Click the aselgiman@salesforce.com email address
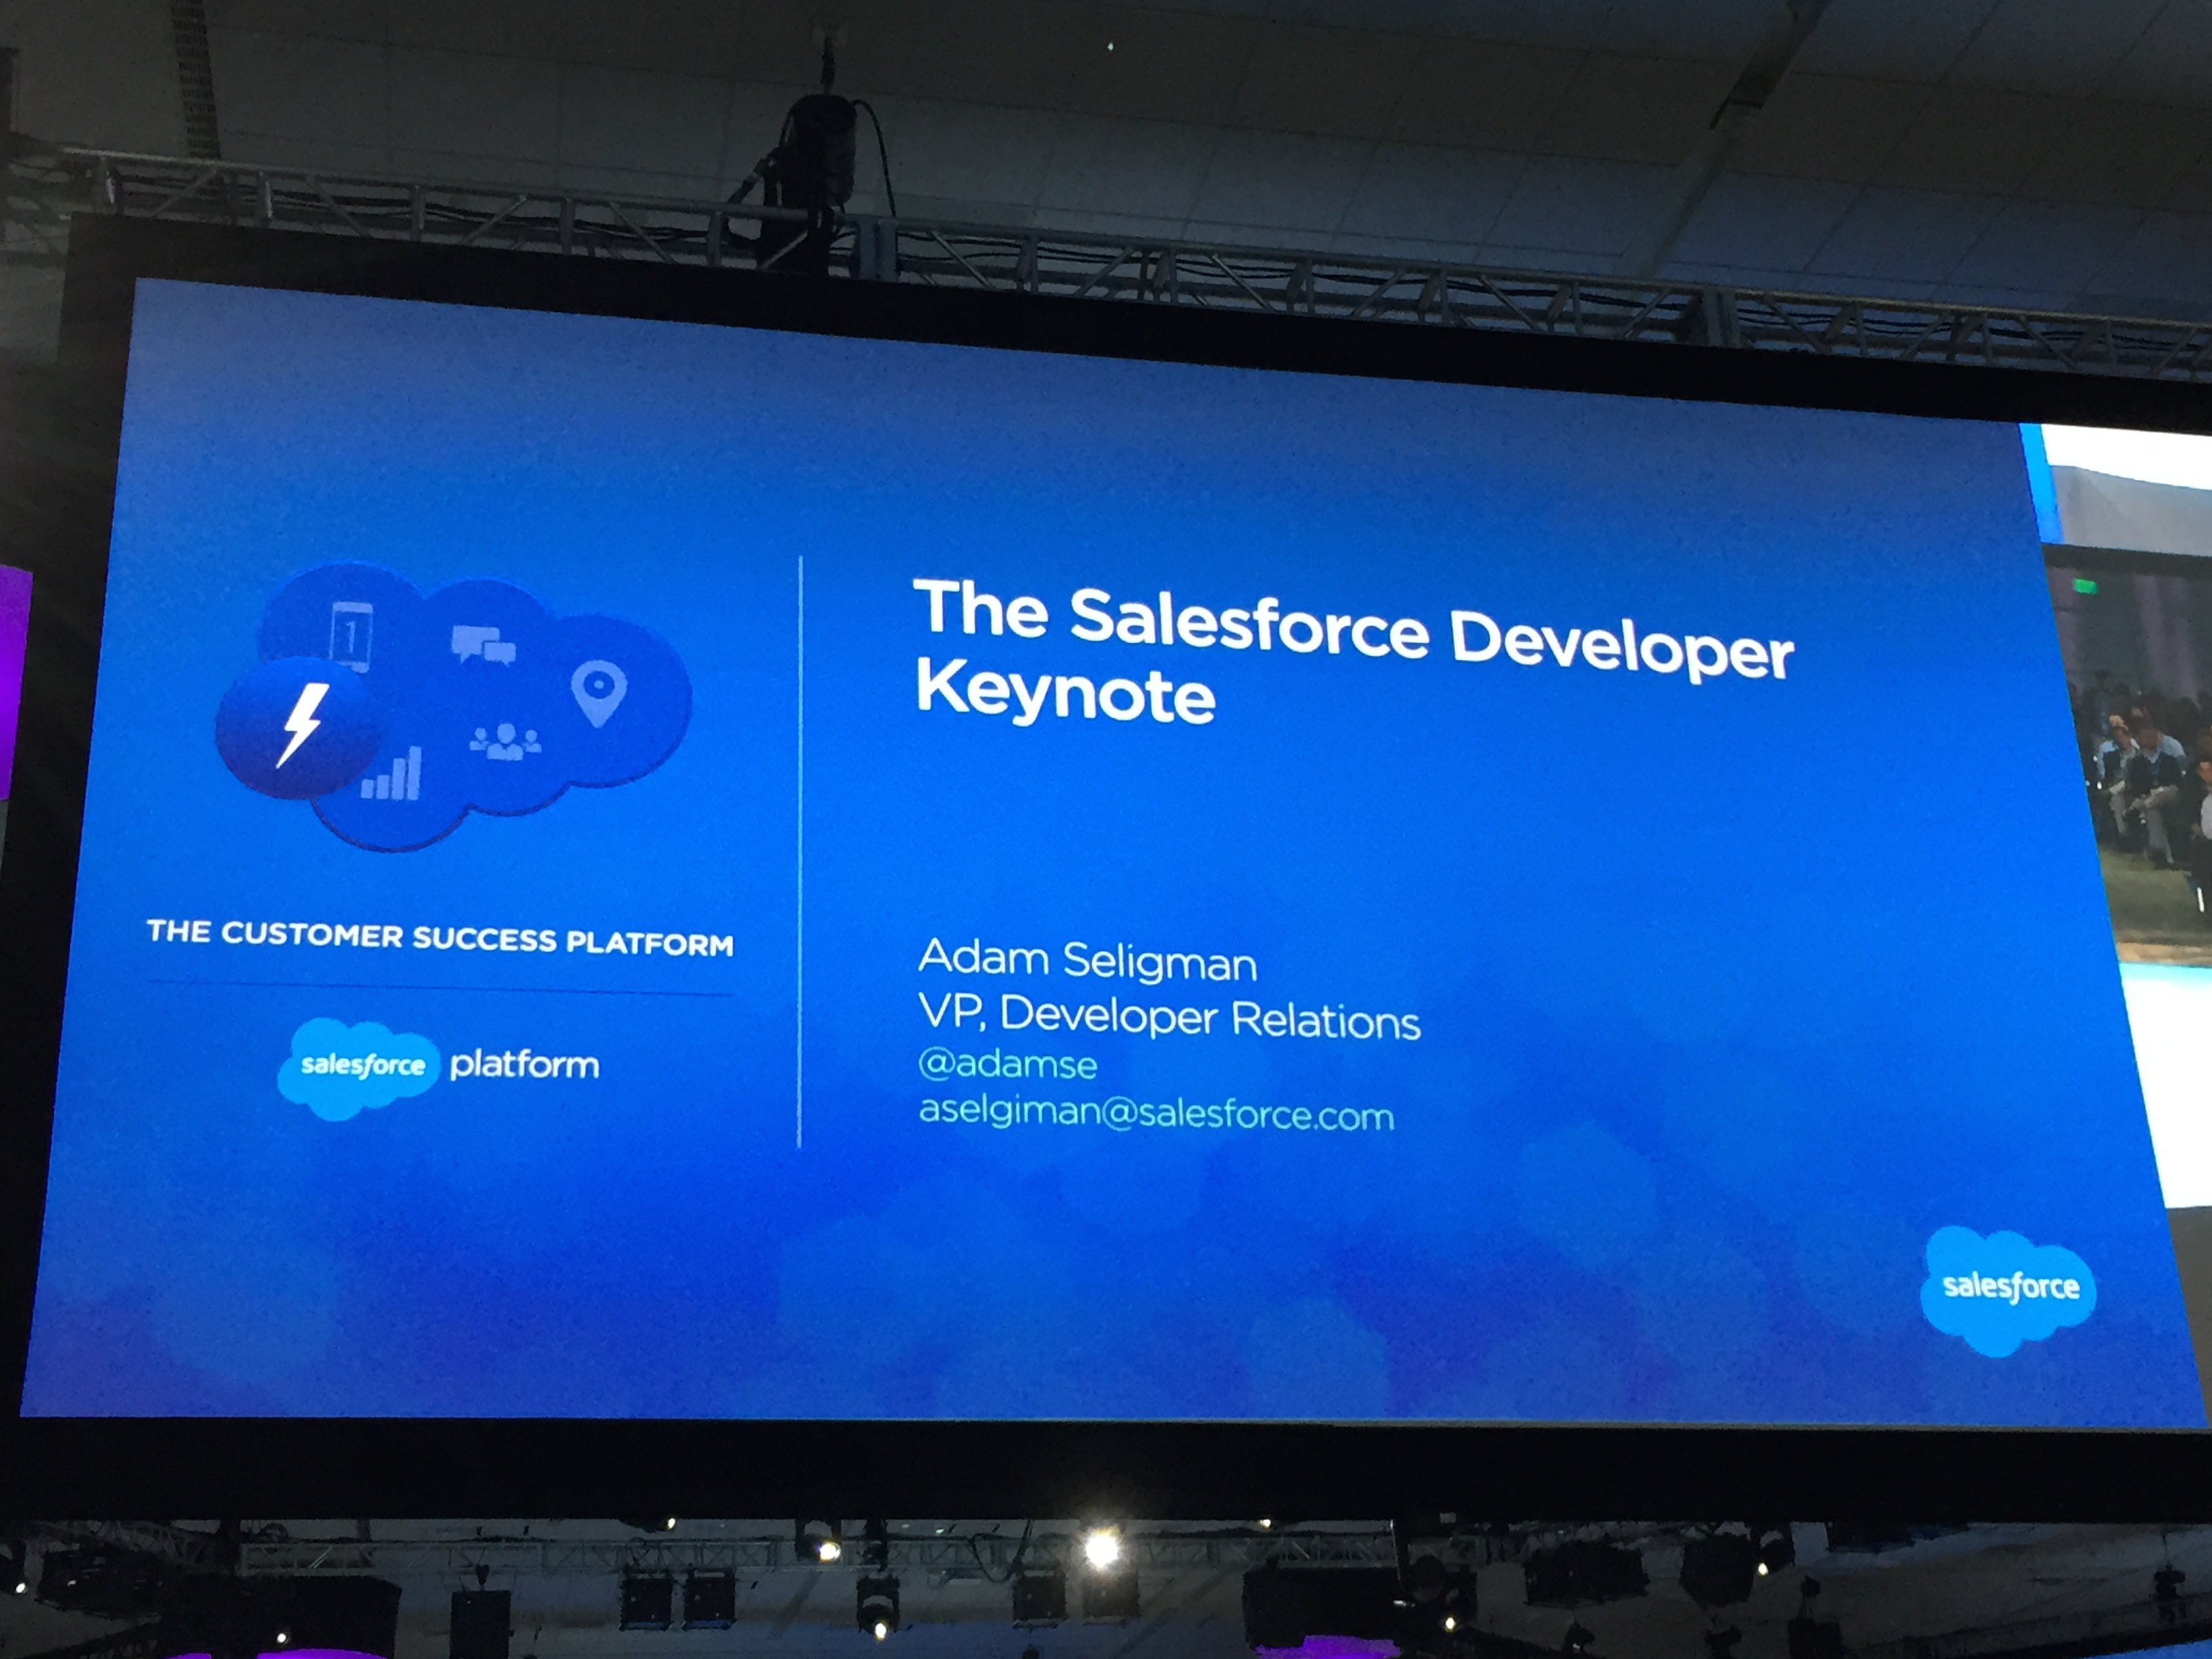The height and width of the screenshot is (1659, 2212). (x=1156, y=1113)
